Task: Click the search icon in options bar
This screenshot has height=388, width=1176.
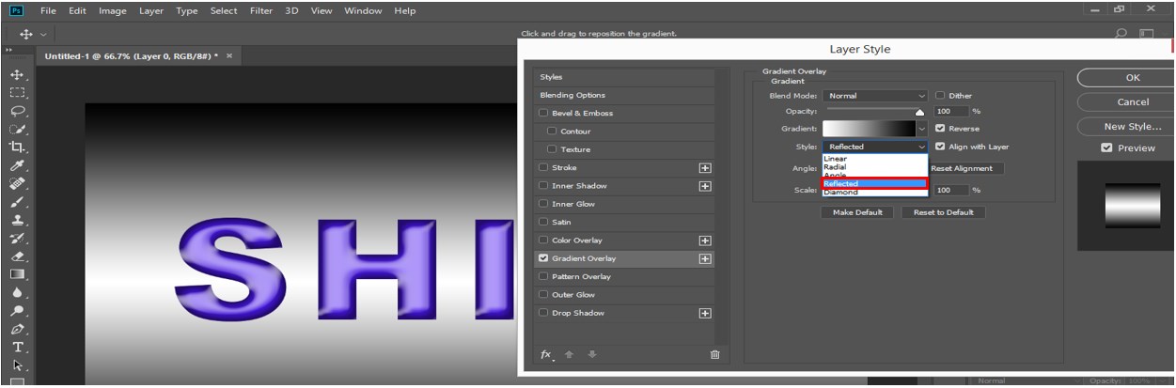Action: 1121,34
